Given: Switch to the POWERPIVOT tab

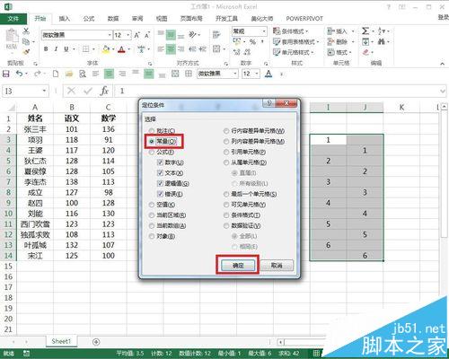Looking at the screenshot, I should coord(304,19).
